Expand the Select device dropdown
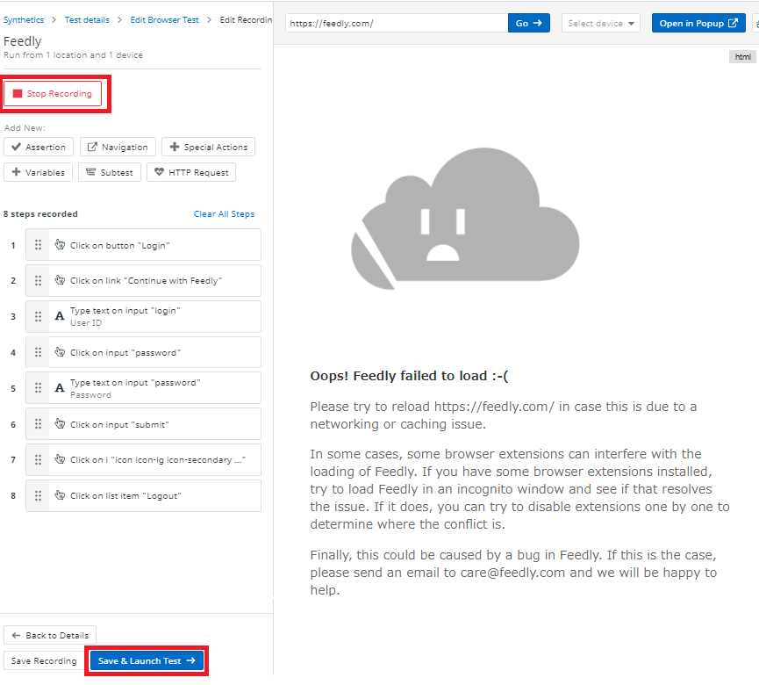Viewport: 759px width, 685px height. click(601, 23)
